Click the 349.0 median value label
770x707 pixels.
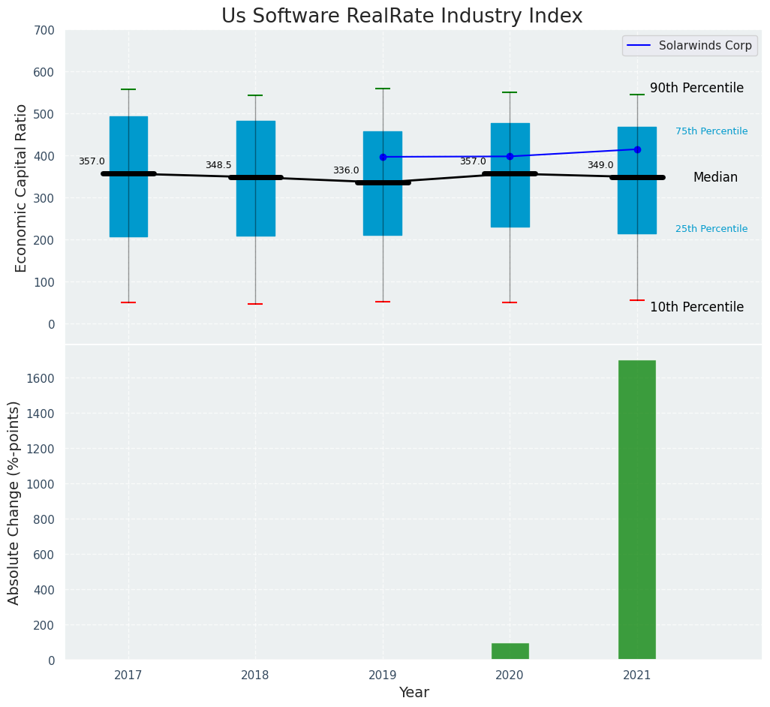tap(600, 165)
